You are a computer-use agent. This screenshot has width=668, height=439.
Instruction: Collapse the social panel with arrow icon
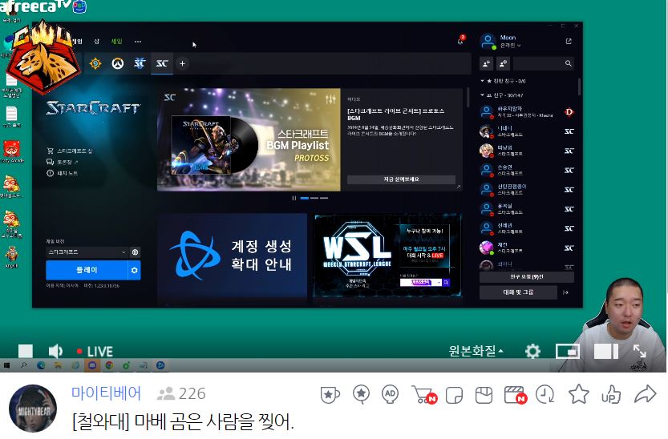click(566, 292)
